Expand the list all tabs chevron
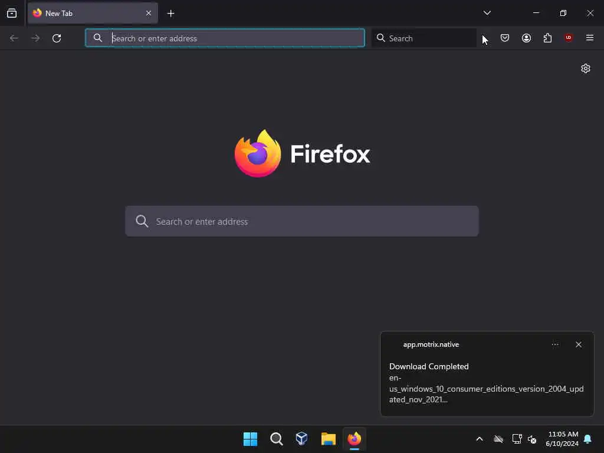The height and width of the screenshot is (453, 604). point(487,13)
